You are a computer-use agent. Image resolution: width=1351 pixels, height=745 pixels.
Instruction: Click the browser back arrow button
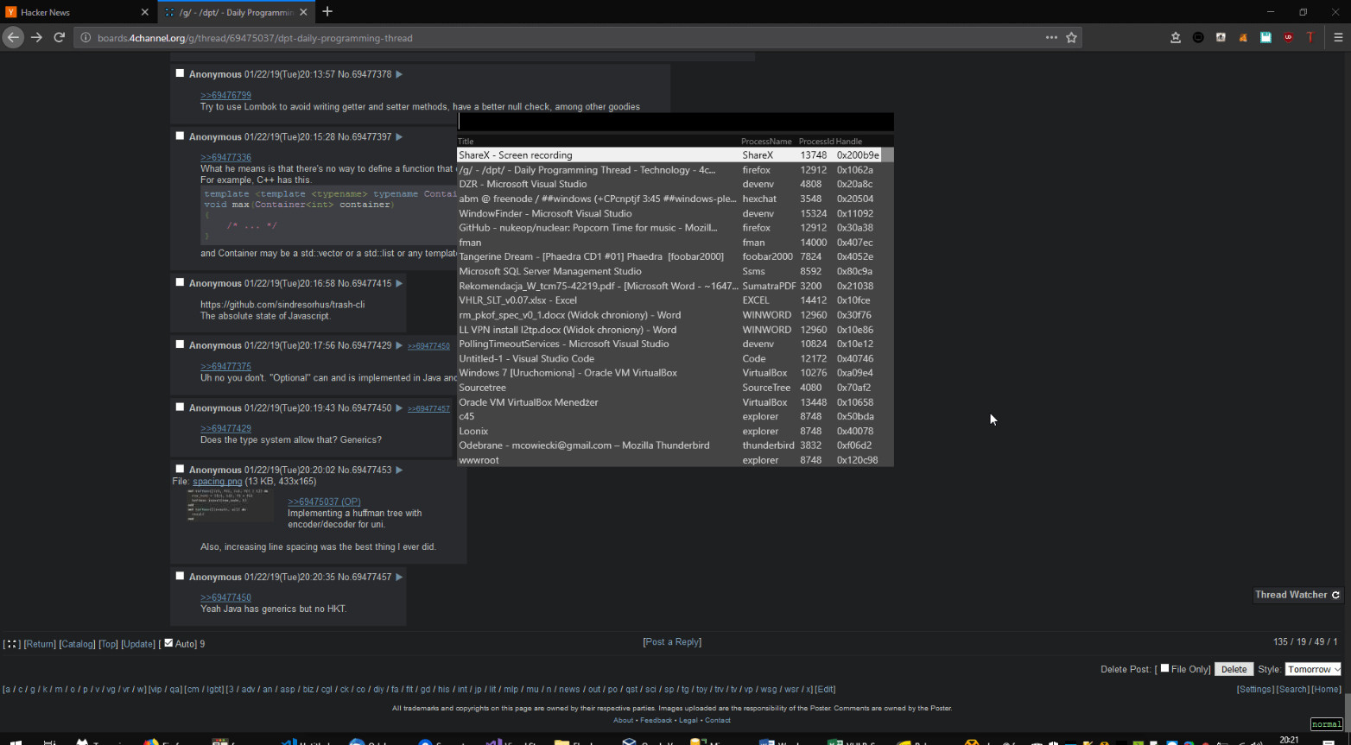(13, 37)
